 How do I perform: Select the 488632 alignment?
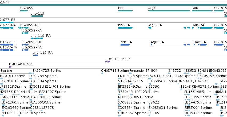click(186, 73)
